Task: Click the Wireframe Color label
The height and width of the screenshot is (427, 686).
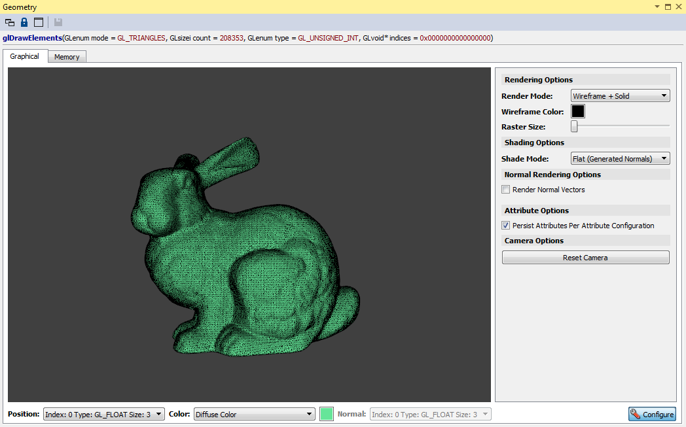Action: 532,112
